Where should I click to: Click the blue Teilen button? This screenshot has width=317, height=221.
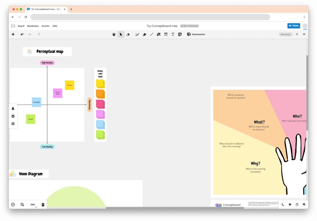(293, 26)
